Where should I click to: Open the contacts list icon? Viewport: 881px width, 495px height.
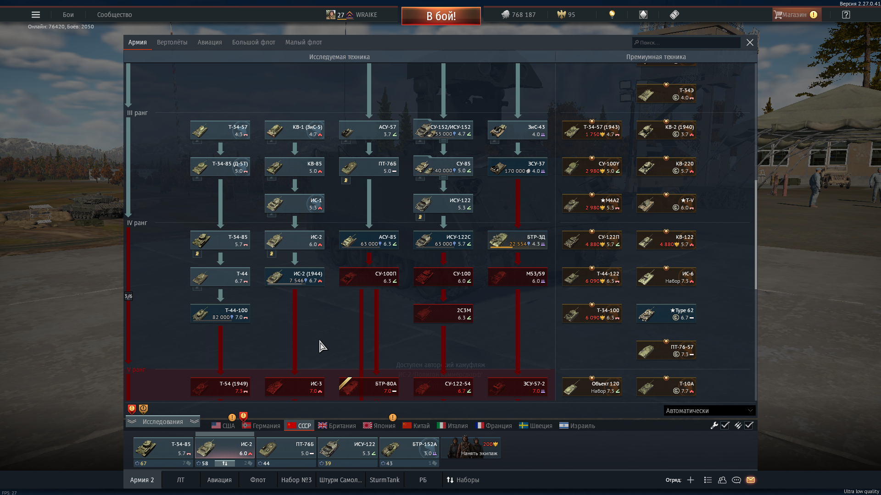(x=722, y=480)
